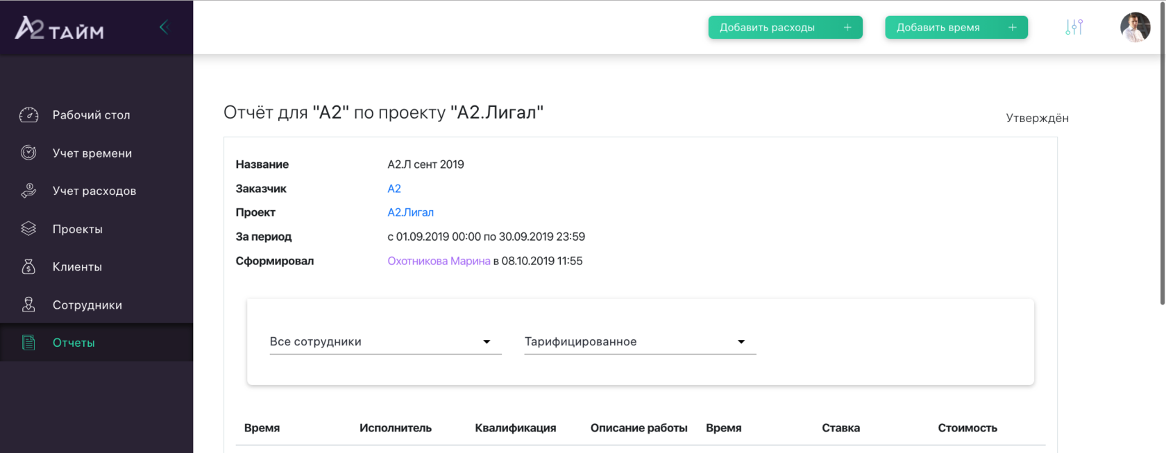The image size is (1166, 453).
Task: Expand the Тарифицированное dropdown
Action: pos(639,341)
